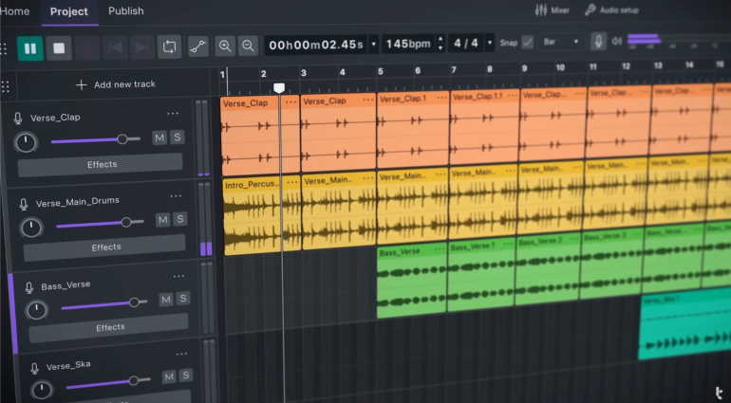Expand the time signature 4/4 dropdown
Screen dimensions: 731x403
coord(490,44)
